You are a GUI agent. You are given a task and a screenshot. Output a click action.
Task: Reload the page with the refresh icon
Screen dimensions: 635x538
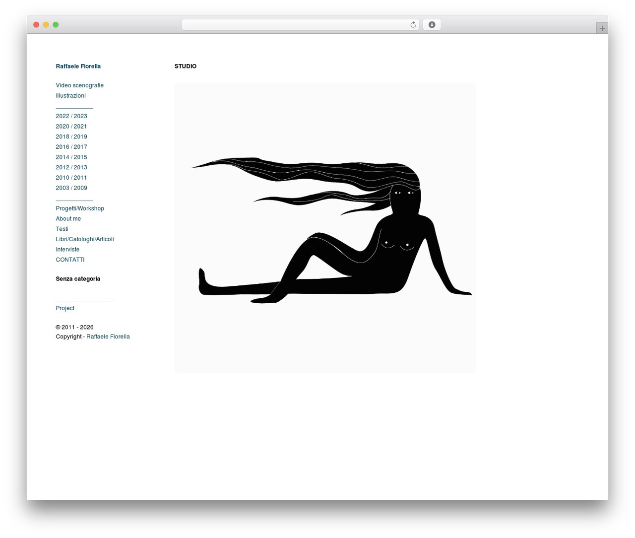[413, 25]
